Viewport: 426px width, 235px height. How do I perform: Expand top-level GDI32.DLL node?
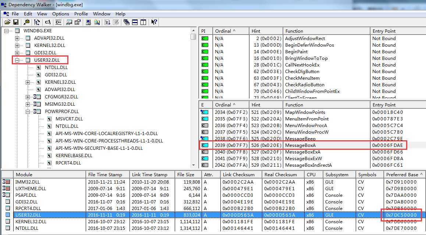click(17, 53)
